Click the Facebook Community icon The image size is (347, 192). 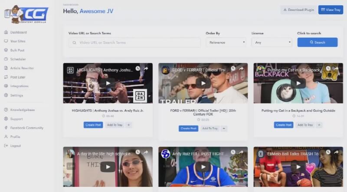(6, 128)
